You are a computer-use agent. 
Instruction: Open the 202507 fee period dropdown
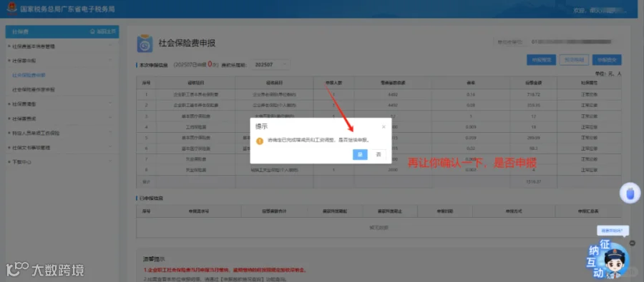click(x=270, y=65)
